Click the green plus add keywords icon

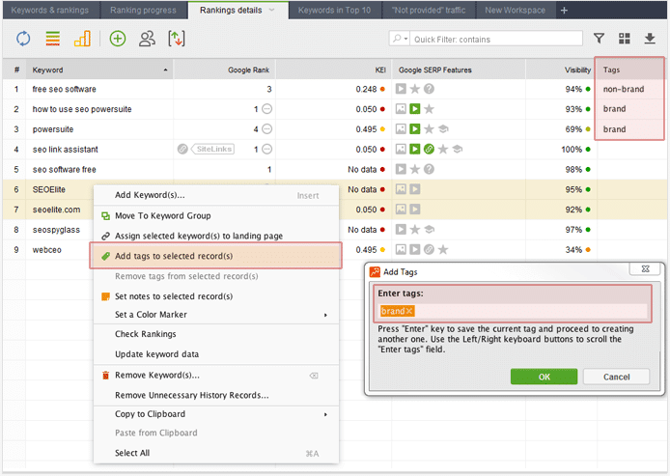click(118, 39)
